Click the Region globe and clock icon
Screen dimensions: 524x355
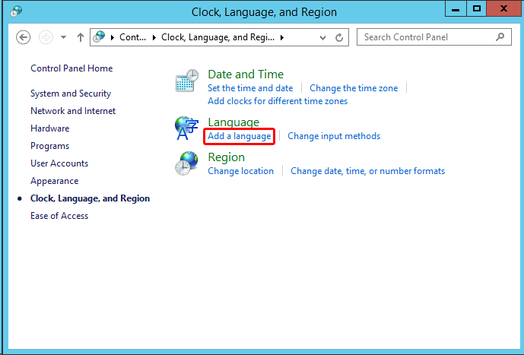(x=186, y=163)
